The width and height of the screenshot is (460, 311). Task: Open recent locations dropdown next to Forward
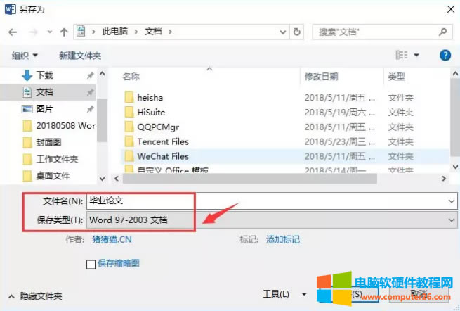pyautogui.click(x=50, y=32)
